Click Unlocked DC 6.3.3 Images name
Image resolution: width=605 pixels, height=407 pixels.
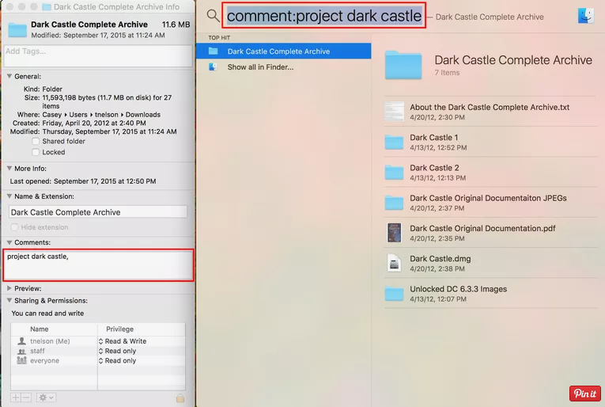458,289
